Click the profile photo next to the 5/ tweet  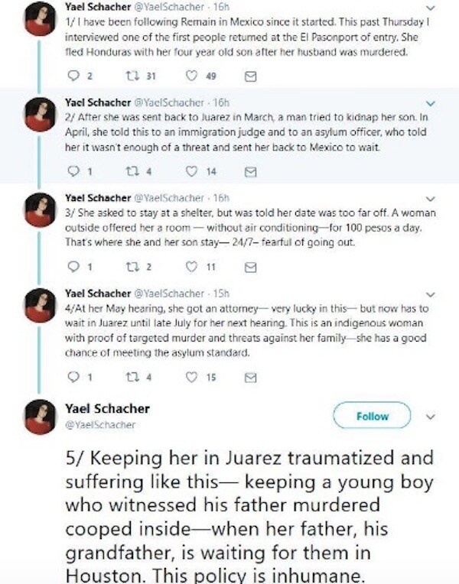(38, 417)
